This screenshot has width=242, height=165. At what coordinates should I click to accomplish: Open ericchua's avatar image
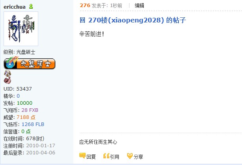21,29
